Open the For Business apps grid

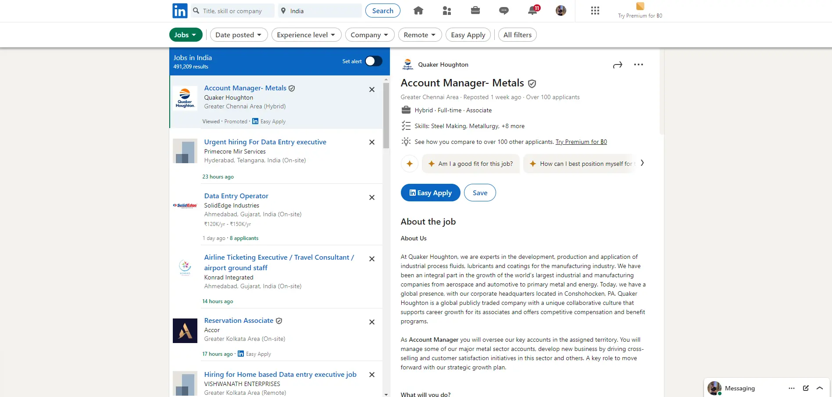(595, 11)
